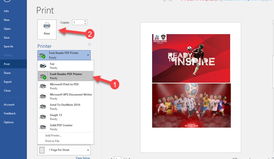Select Solid PDF Creator printer icon

43,127
